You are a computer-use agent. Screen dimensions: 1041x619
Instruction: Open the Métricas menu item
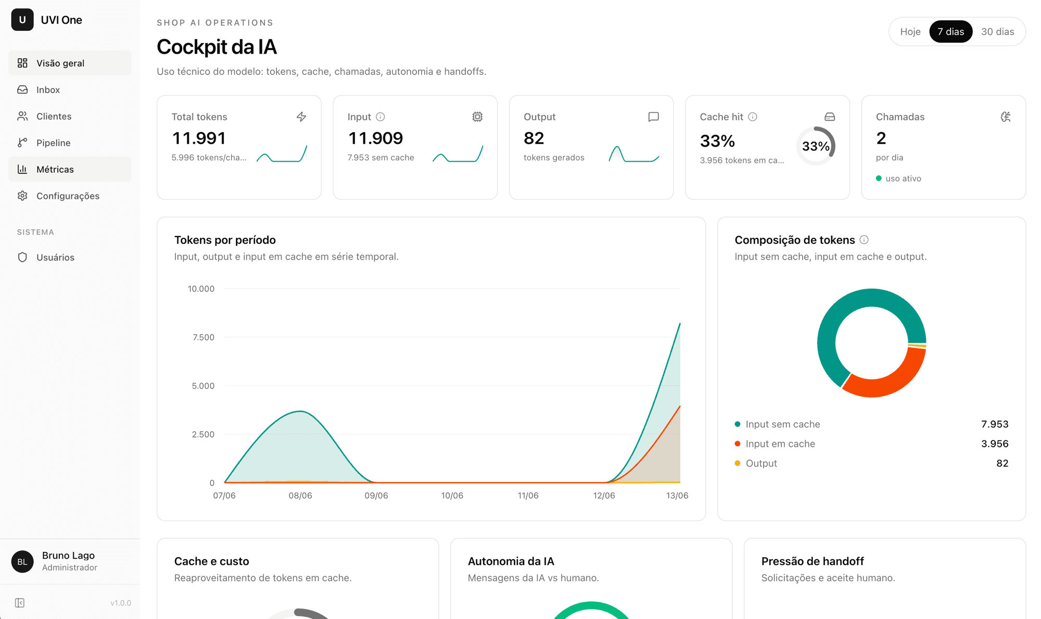[70, 169]
